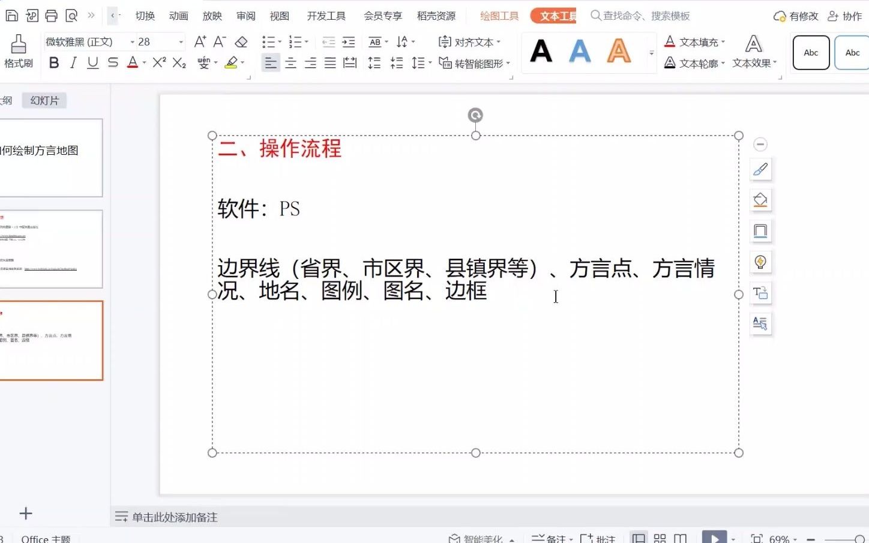Select the second slide thumbnail
Screen dimensions: 869x543
(51, 249)
